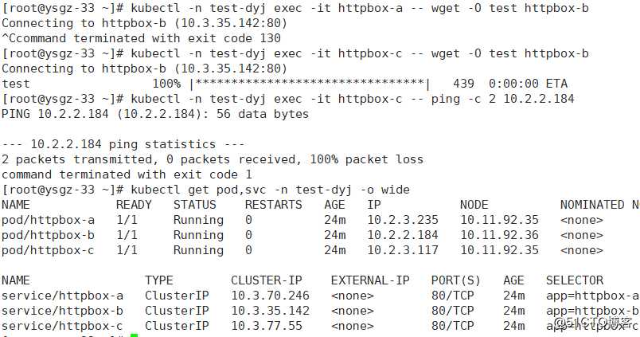Click cluster IP 10.3.35.142 in service table
This screenshot has width=640, height=337.
coord(270,311)
